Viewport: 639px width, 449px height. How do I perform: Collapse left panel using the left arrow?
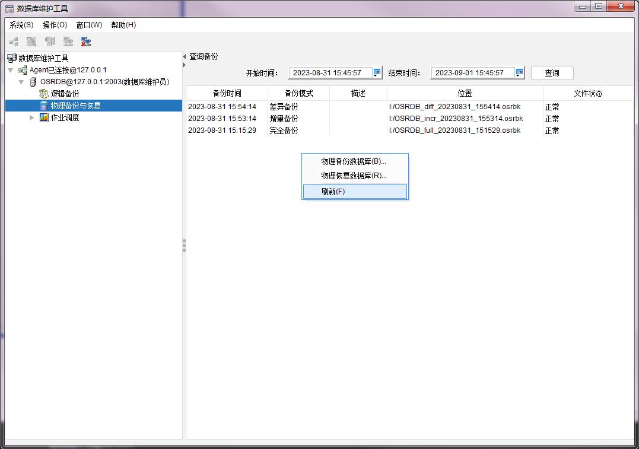(184, 57)
